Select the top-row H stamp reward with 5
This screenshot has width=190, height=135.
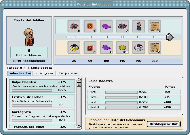point(90,26)
